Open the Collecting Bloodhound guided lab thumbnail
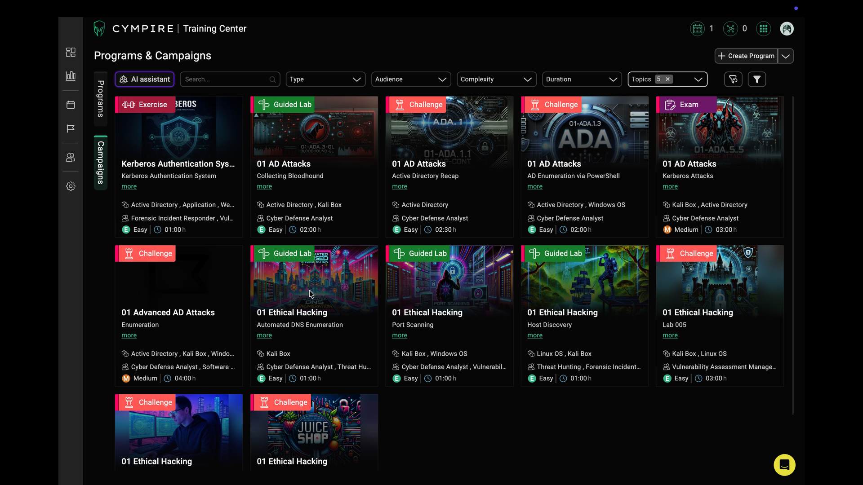The height and width of the screenshot is (485, 863). [314, 127]
